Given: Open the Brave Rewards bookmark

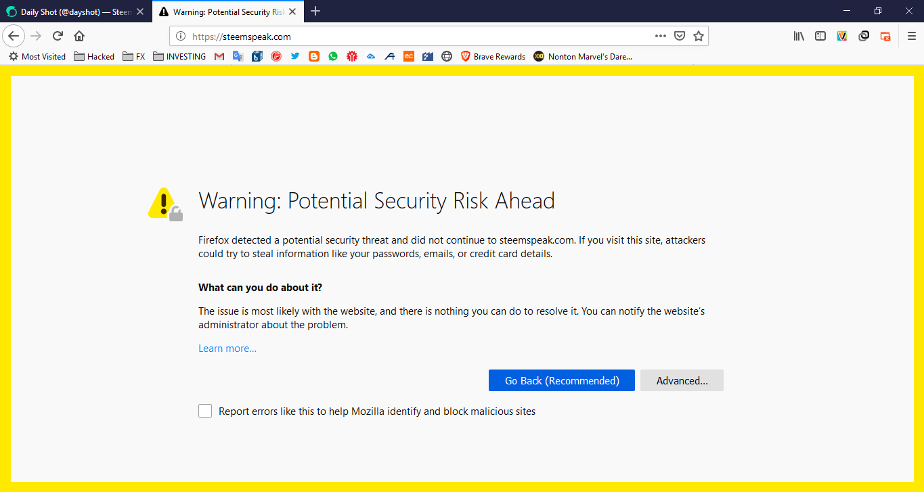Looking at the screenshot, I should pyautogui.click(x=493, y=57).
